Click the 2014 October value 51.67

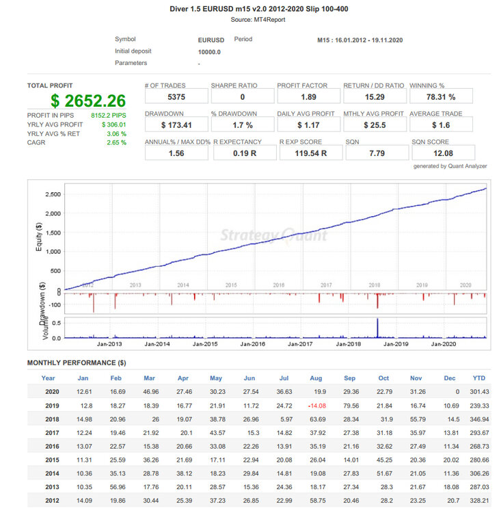(x=385, y=473)
